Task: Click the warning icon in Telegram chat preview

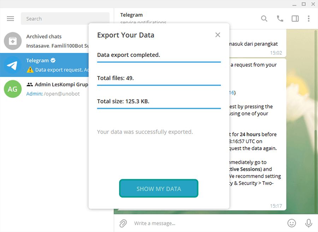Action: 30,70
